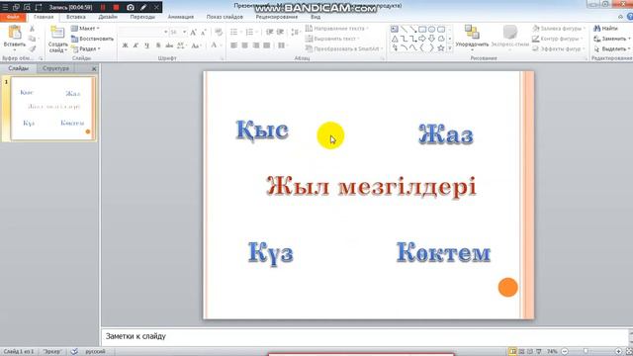Insert a text box from shapes gallery

(x=395, y=29)
